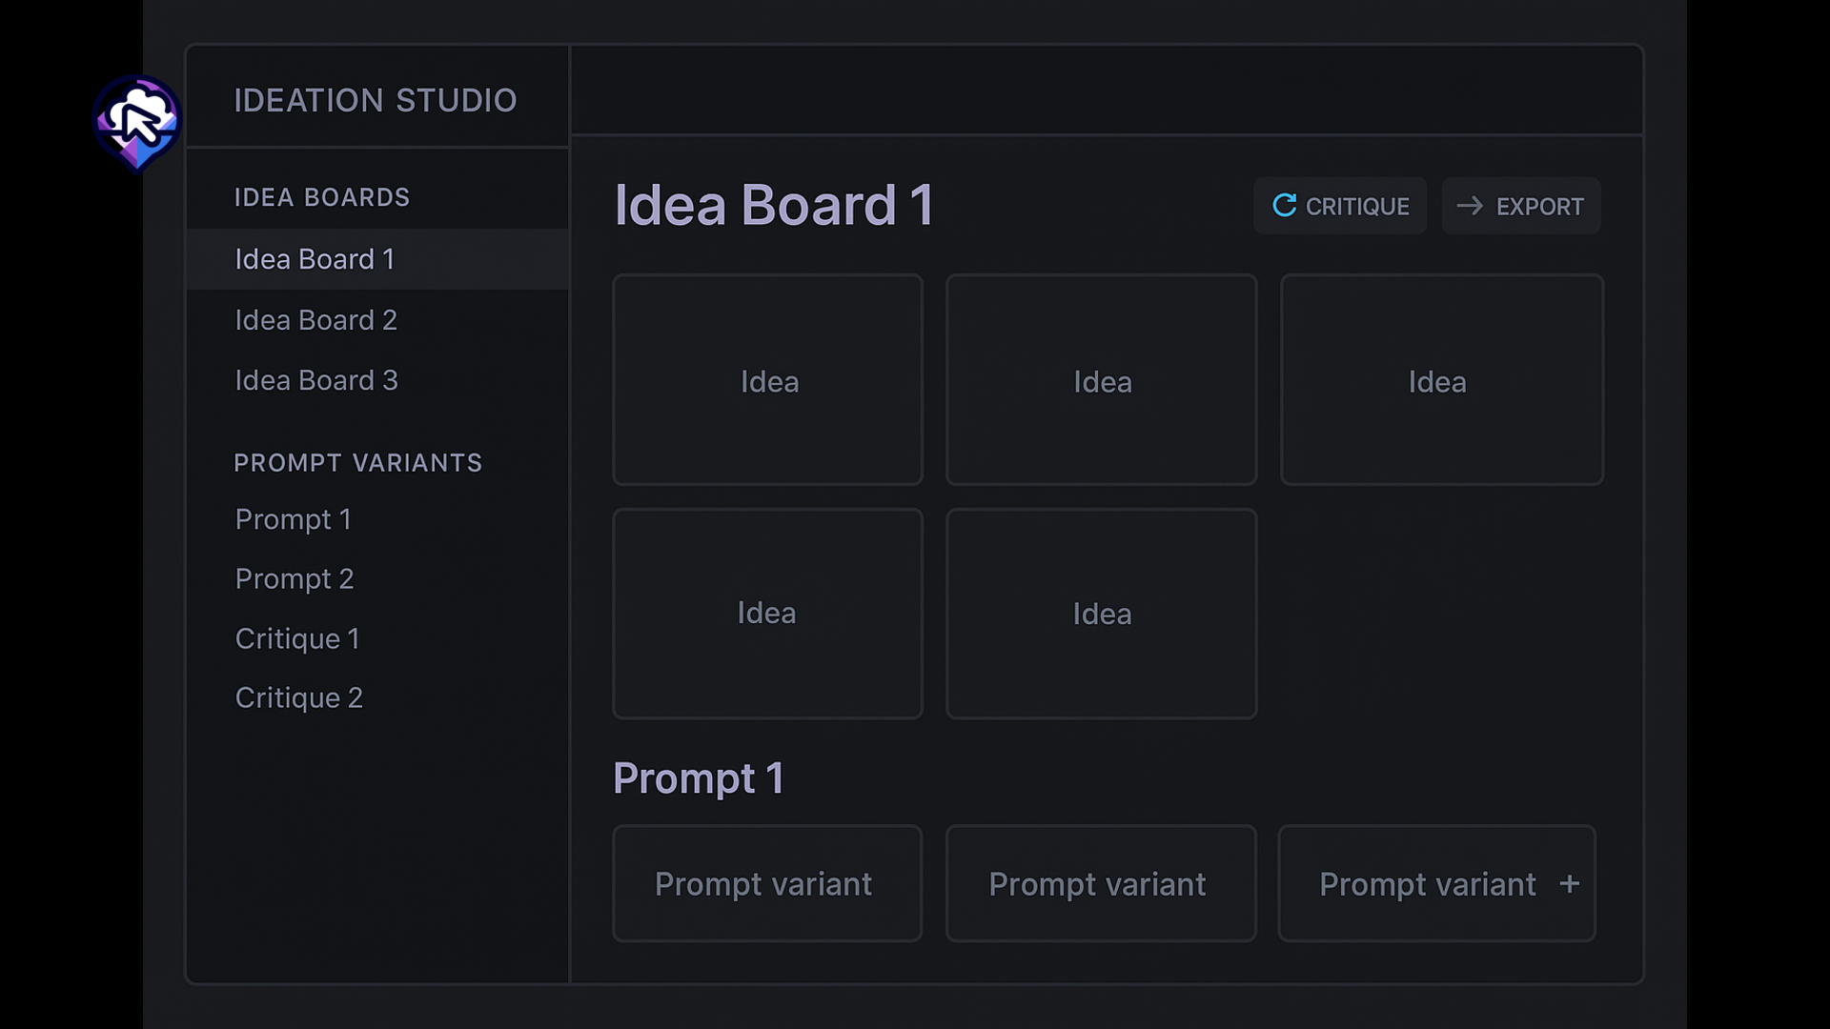This screenshot has width=1830, height=1029.
Task: Select the first Idea card, top row
Action: pyautogui.click(x=767, y=380)
